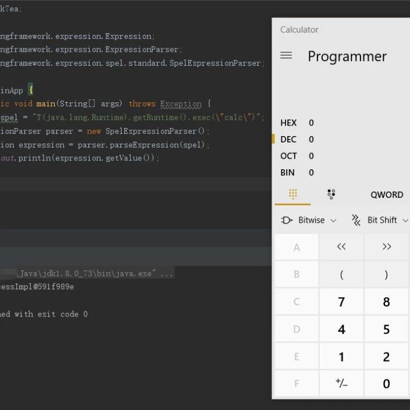Select the BIN number base
410x410 pixels.
coord(297,172)
